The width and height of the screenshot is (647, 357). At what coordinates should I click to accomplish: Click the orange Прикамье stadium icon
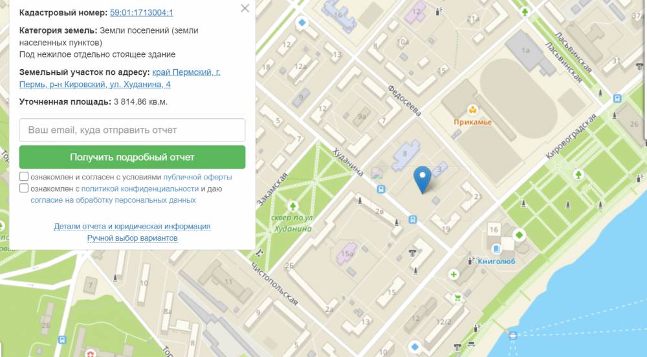(473, 110)
